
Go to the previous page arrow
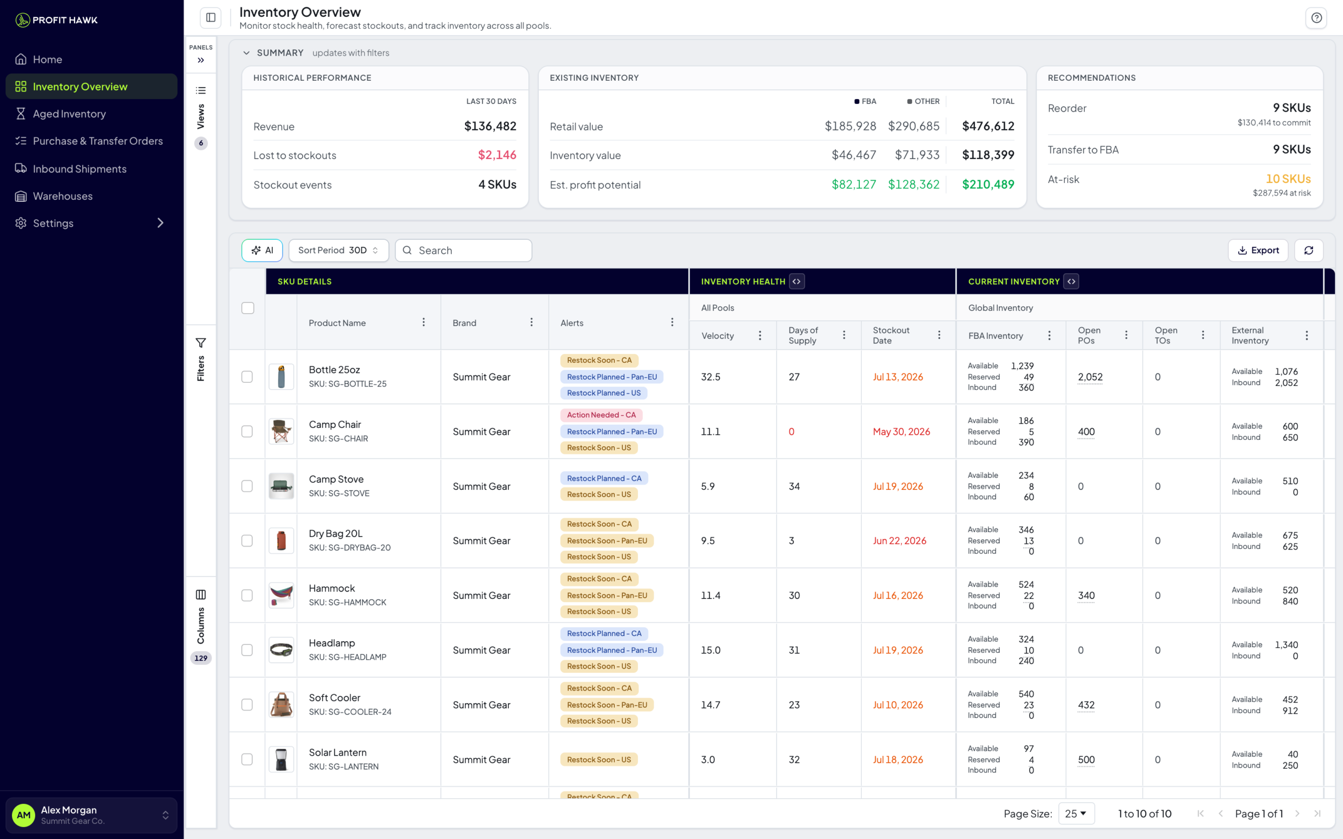1221,813
